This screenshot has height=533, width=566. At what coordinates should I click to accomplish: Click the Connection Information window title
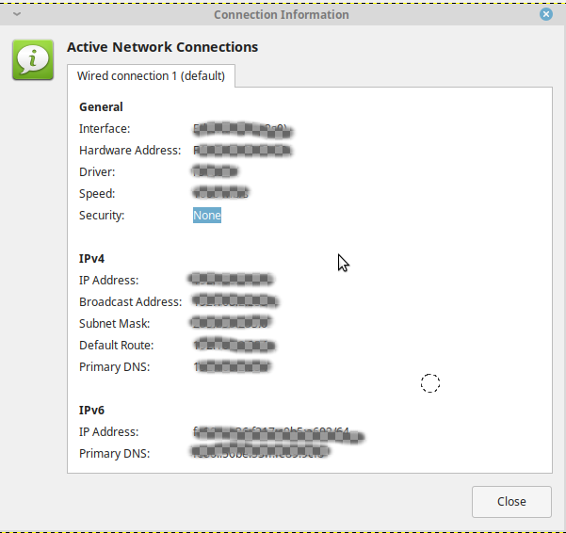point(281,14)
